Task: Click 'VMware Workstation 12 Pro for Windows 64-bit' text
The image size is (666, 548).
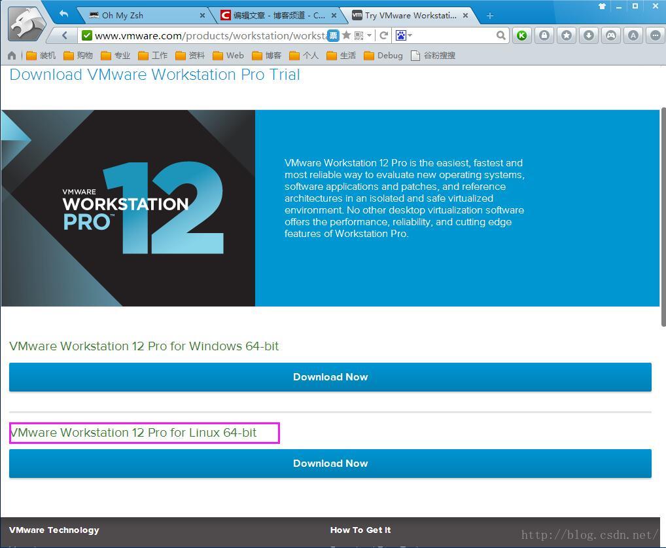Action: click(x=144, y=346)
